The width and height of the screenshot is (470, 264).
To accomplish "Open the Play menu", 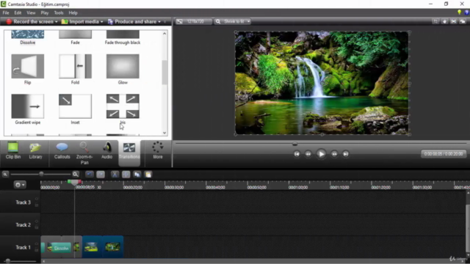I will (x=45, y=13).
